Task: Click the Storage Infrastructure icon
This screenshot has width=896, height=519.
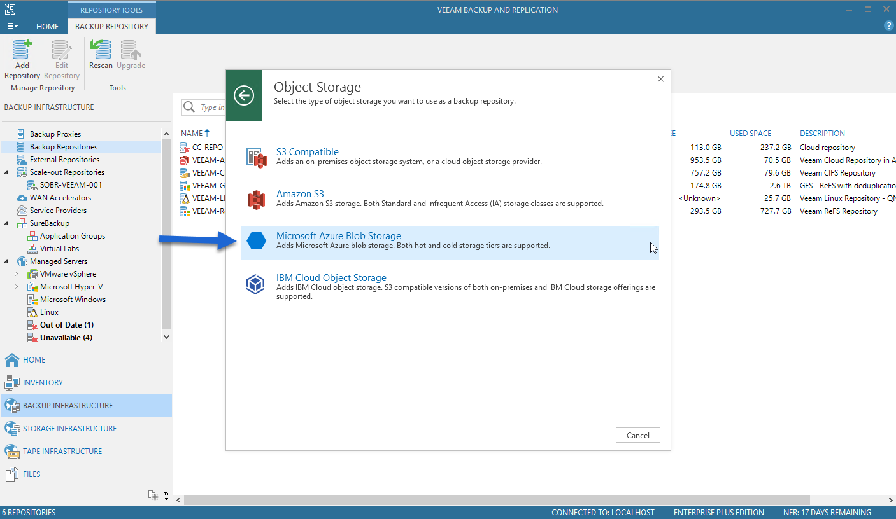Action: [12, 429]
